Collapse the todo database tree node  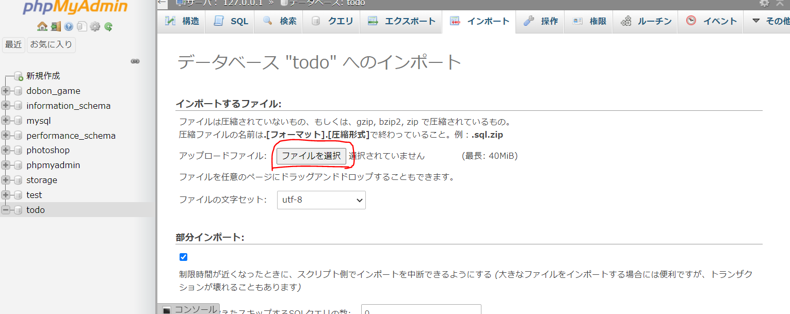tap(5, 210)
